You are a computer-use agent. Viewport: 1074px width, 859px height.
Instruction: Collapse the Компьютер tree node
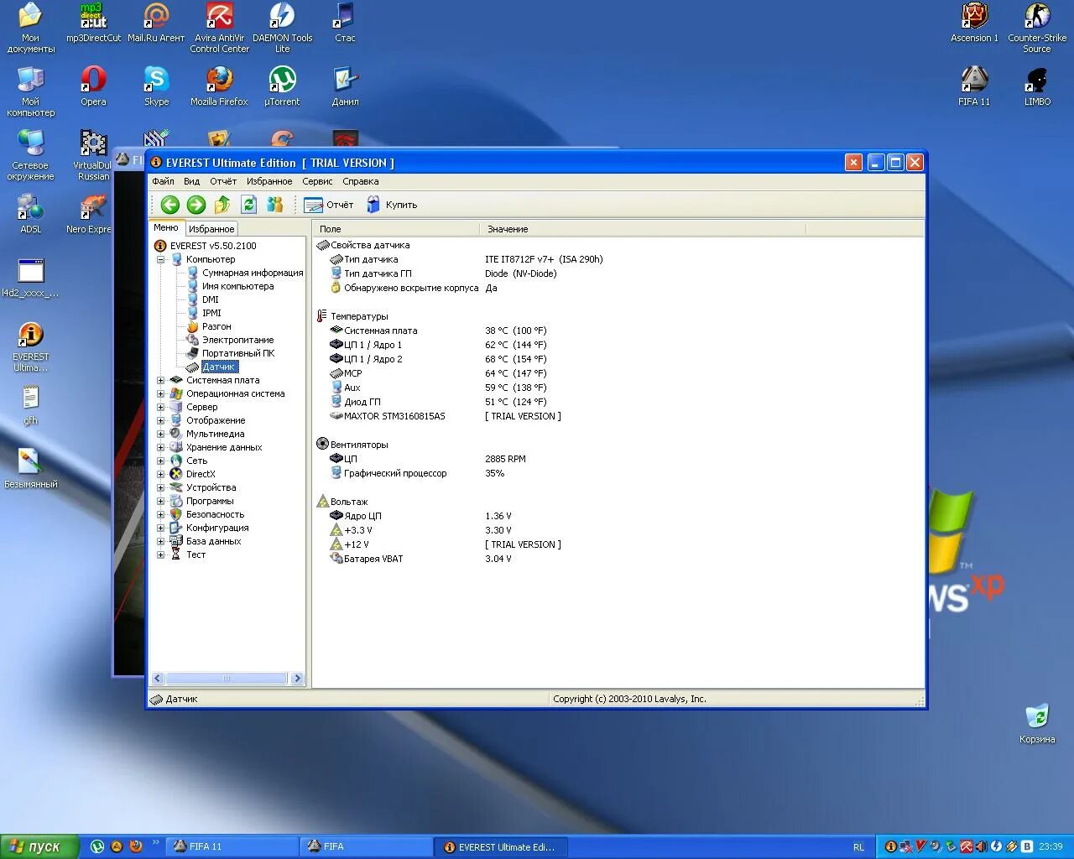click(x=161, y=259)
